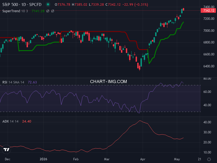
Task: Click the low value L7339.28
Action: coord(96,5)
